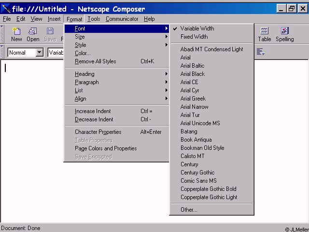Pick the plain Century font
The height and width of the screenshot is (232, 309).
tap(211, 164)
